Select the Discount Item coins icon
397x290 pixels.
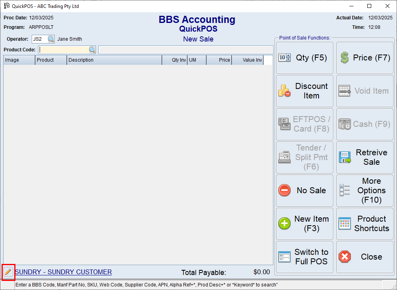[x=284, y=91]
